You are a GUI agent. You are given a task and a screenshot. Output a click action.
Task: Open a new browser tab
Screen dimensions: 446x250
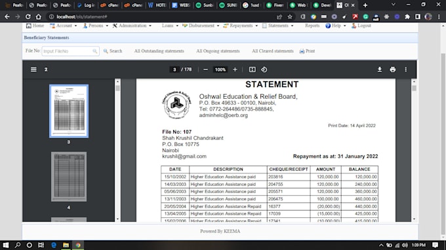point(365,5)
